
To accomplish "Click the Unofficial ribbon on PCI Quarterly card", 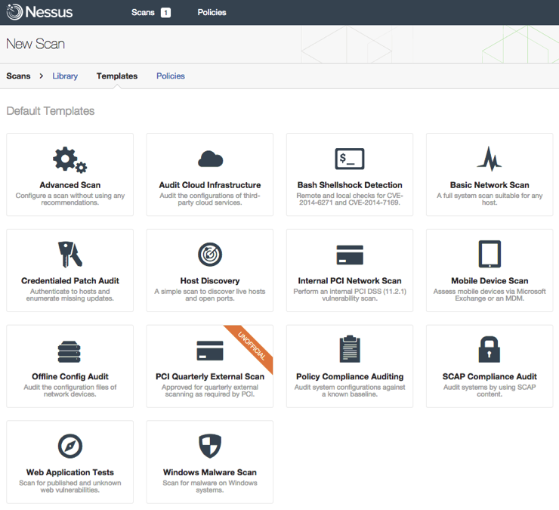I will tap(252, 346).
